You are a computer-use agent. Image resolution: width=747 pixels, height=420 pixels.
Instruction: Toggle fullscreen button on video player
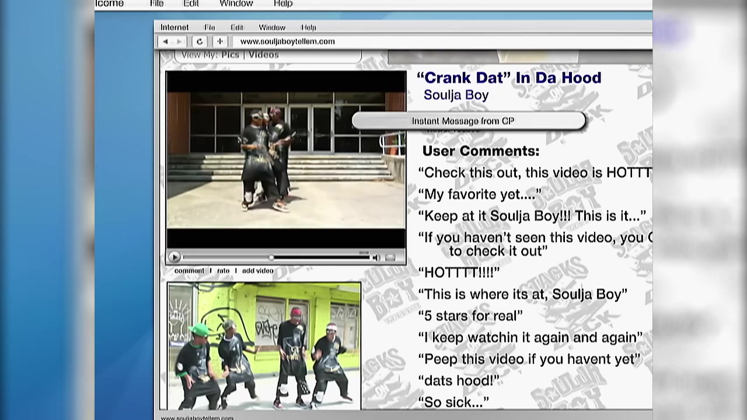391,257
